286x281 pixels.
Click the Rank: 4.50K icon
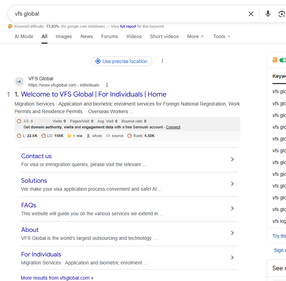click(x=129, y=136)
